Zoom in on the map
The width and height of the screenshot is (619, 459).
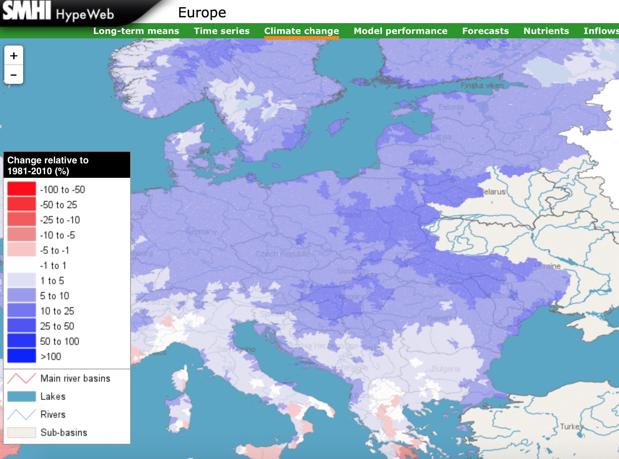[x=14, y=56]
